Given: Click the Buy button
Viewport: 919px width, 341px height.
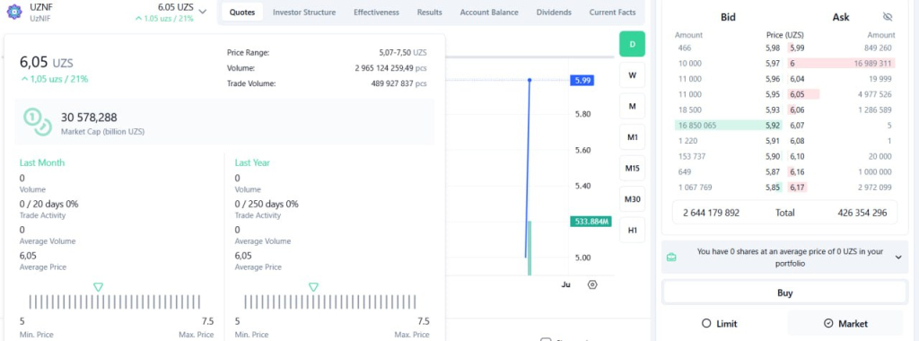Looking at the screenshot, I should click(x=784, y=293).
